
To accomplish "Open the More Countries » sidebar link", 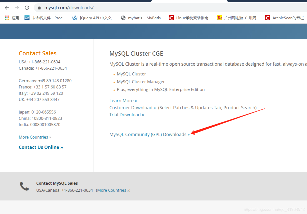I will click(x=35, y=137).
